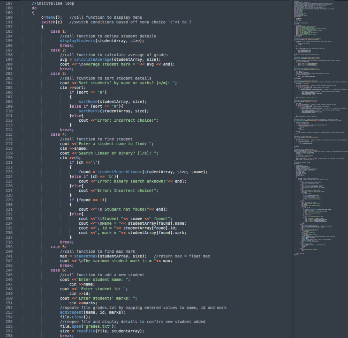Image resolution: width=348 pixels, height=338 pixels.
Task: Click the 'cin >>ch;' statement
Action: pos(70,158)
